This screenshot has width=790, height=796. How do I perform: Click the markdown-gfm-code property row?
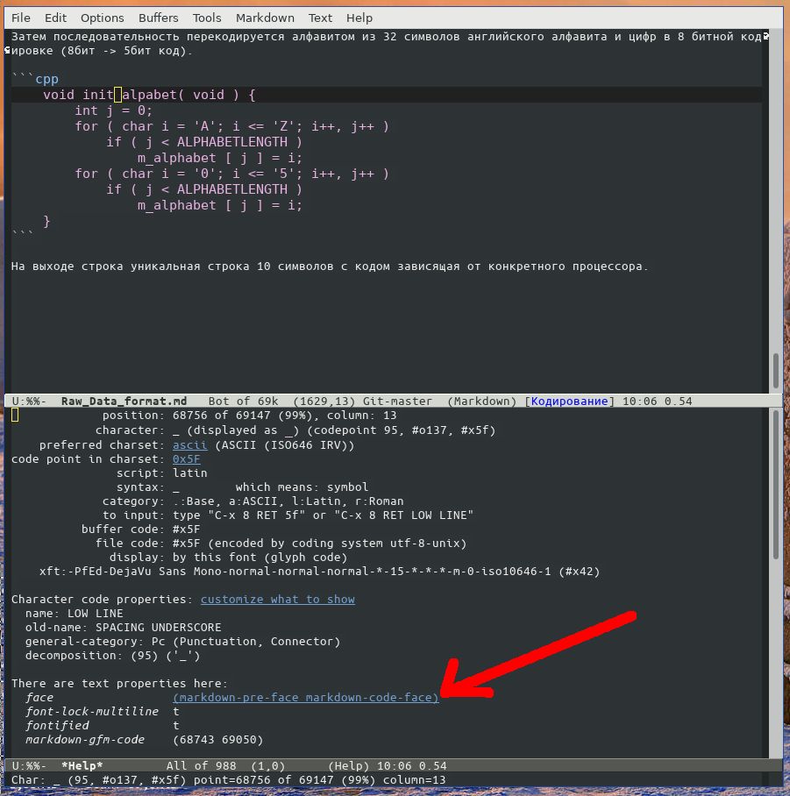coord(144,740)
